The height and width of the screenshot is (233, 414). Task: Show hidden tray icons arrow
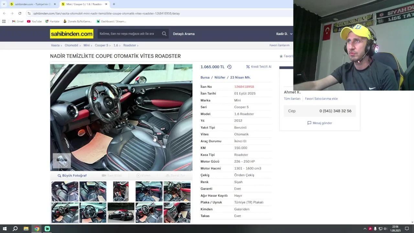click(x=365, y=229)
